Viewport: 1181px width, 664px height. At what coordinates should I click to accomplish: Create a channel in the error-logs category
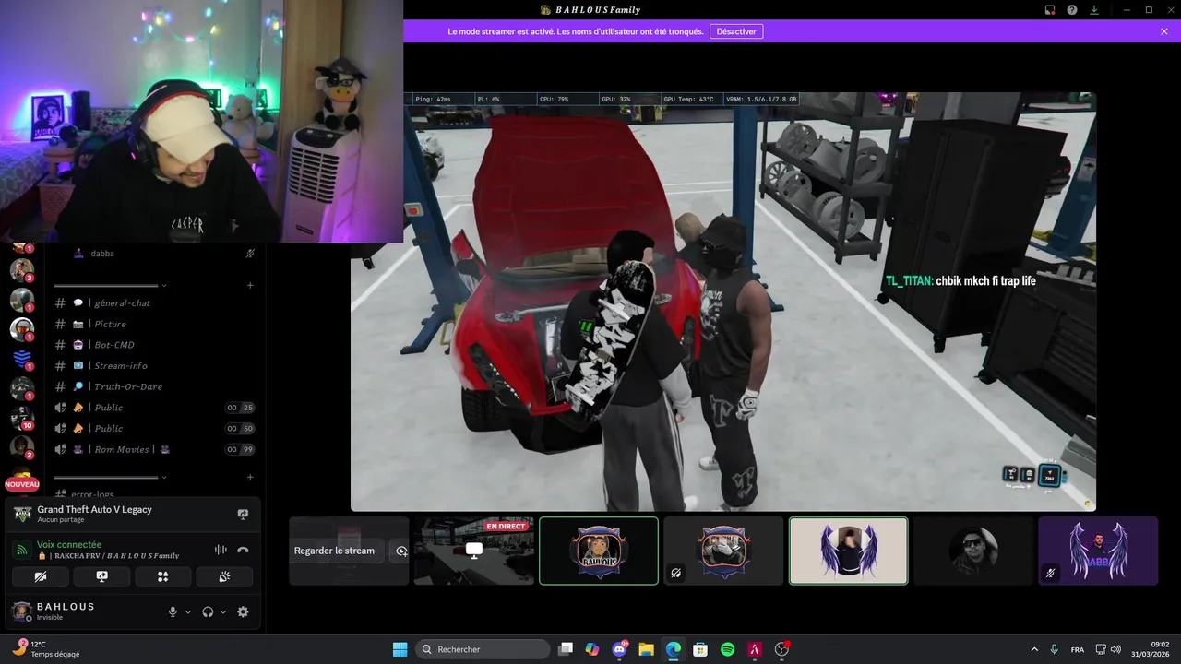click(x=250, y=477)
